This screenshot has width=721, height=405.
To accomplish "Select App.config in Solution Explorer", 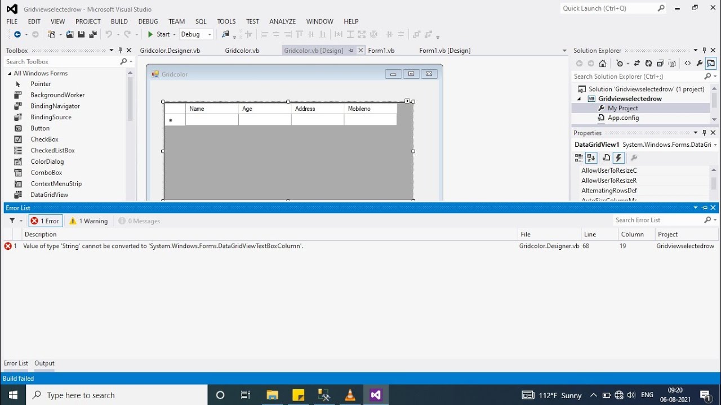I will point(623,118).
